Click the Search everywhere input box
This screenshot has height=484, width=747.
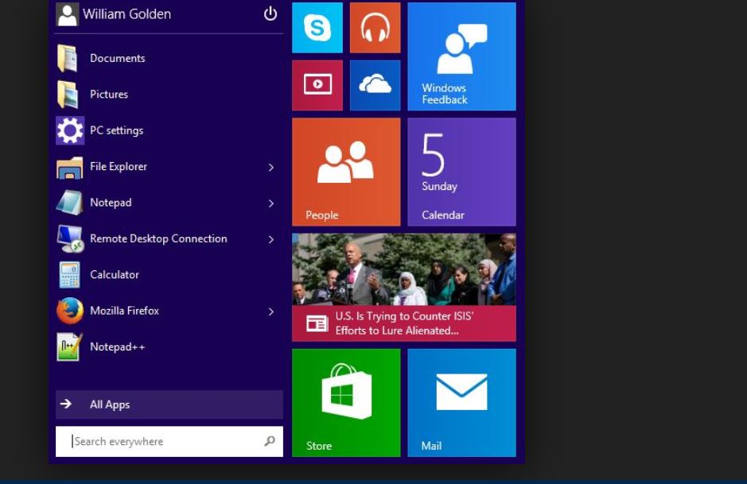163,442
